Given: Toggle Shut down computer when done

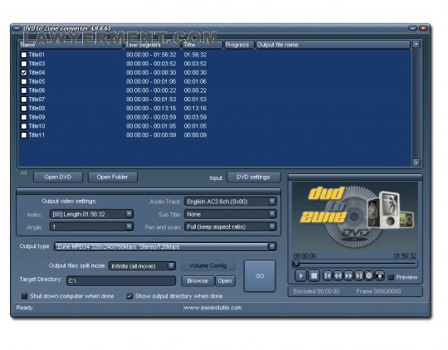Looking at the screenshot, I should [x=25, y=296].
